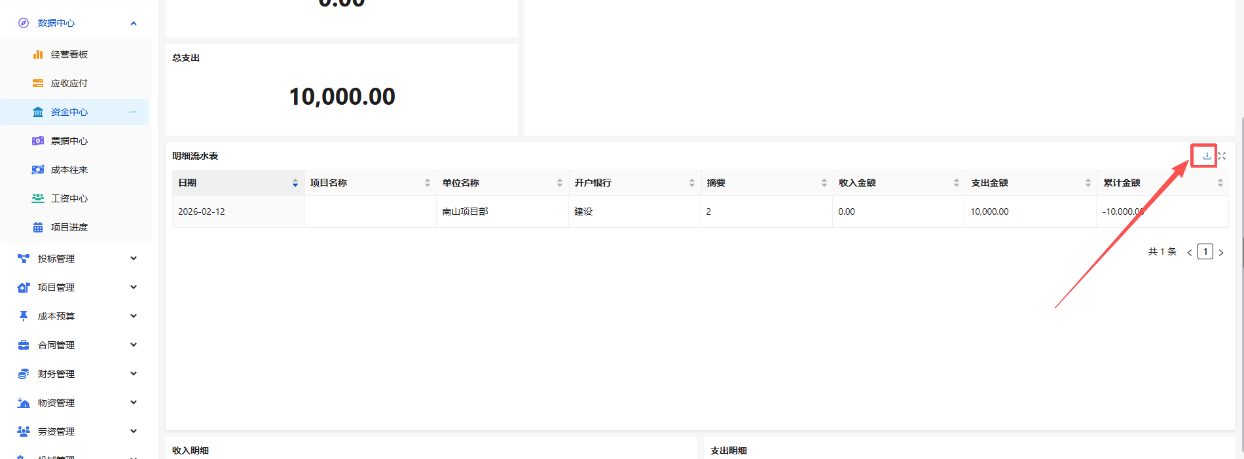This screenshot has width=1244, height=459.
Task: Click the 财务管理 coins icon
Action: (x=24, y=374)
